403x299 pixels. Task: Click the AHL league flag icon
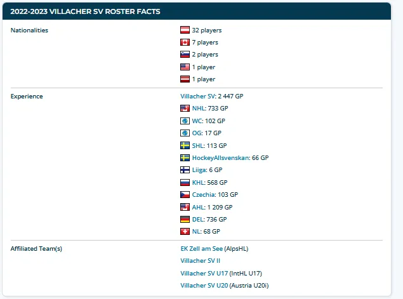(x=185, y=207)
